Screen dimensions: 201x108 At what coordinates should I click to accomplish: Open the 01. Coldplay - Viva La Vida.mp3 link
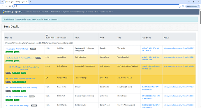pyautogui.click(x=17, y=49)
